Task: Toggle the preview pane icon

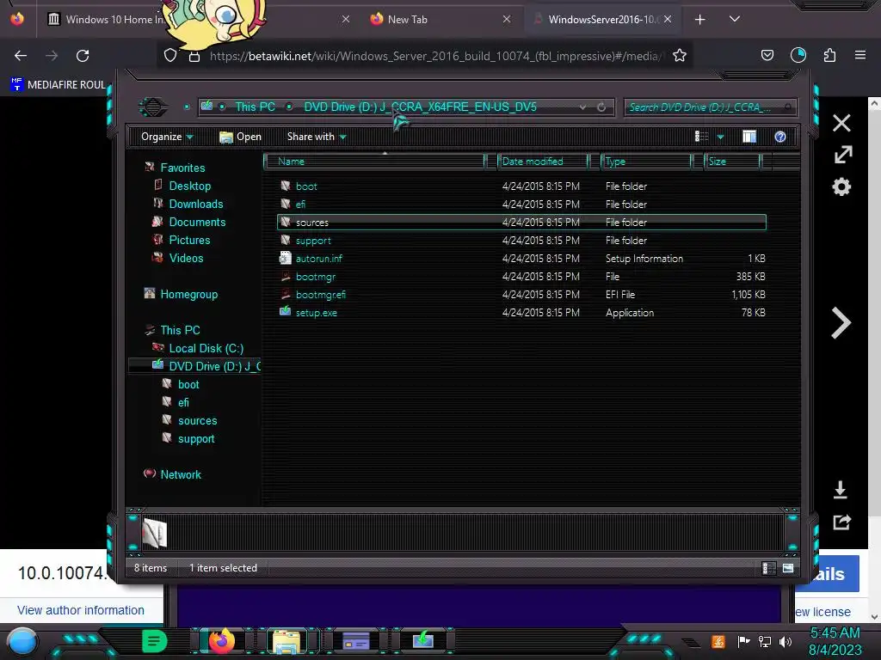Action: tap(749, 137)
